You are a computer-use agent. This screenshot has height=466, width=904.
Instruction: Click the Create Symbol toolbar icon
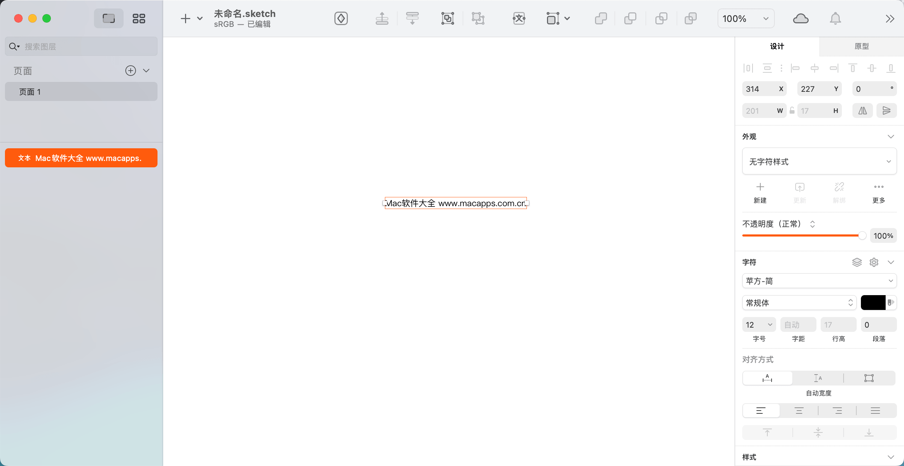341,18
